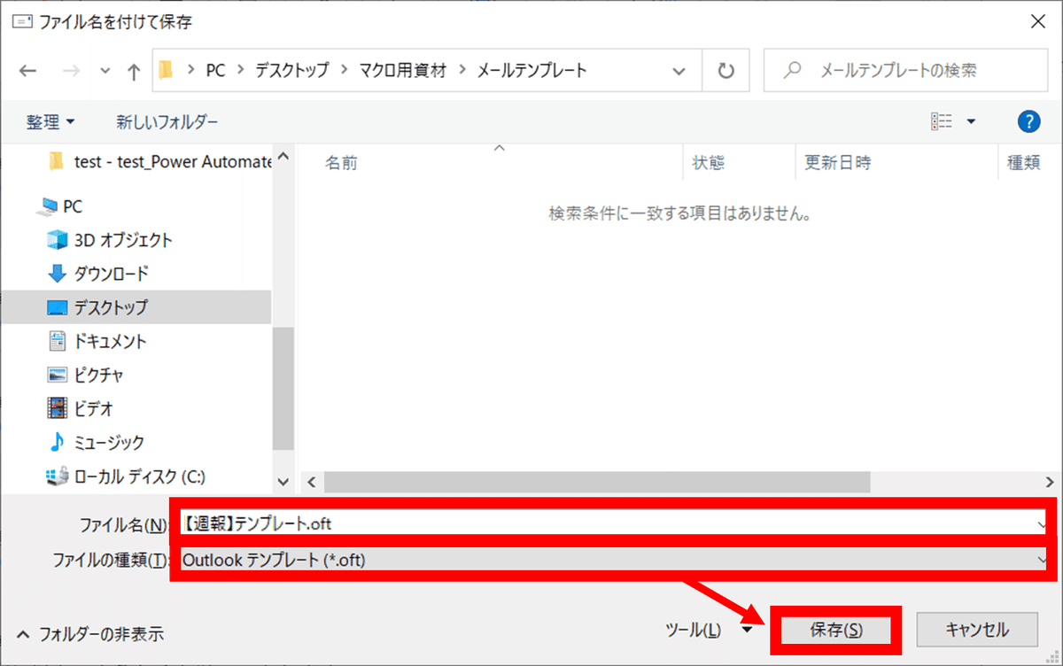Select PC in the navigation tree
This screenshot has height=666, width=1063.
[73, 206]
